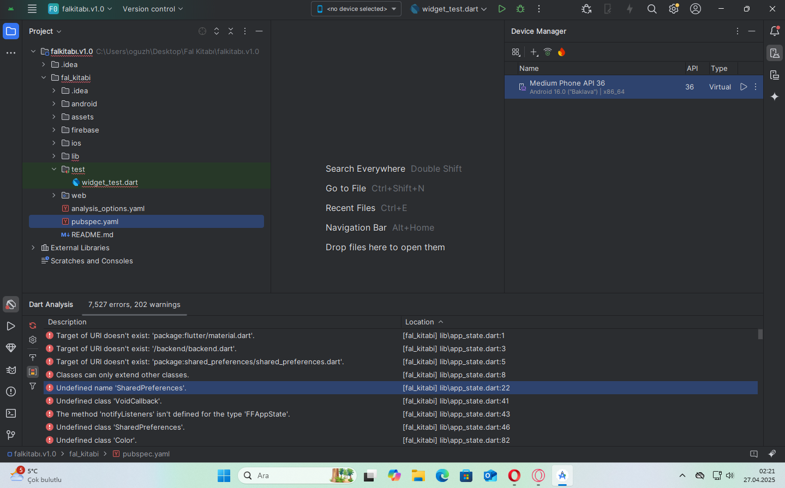Sort by the Location column header
Image resolution: width=785 pixels, height=488 pixels.
click(420, 322)
